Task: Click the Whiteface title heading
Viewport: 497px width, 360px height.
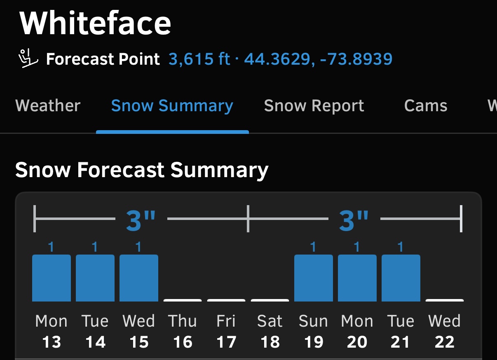Action: click(x=95, y=23)
